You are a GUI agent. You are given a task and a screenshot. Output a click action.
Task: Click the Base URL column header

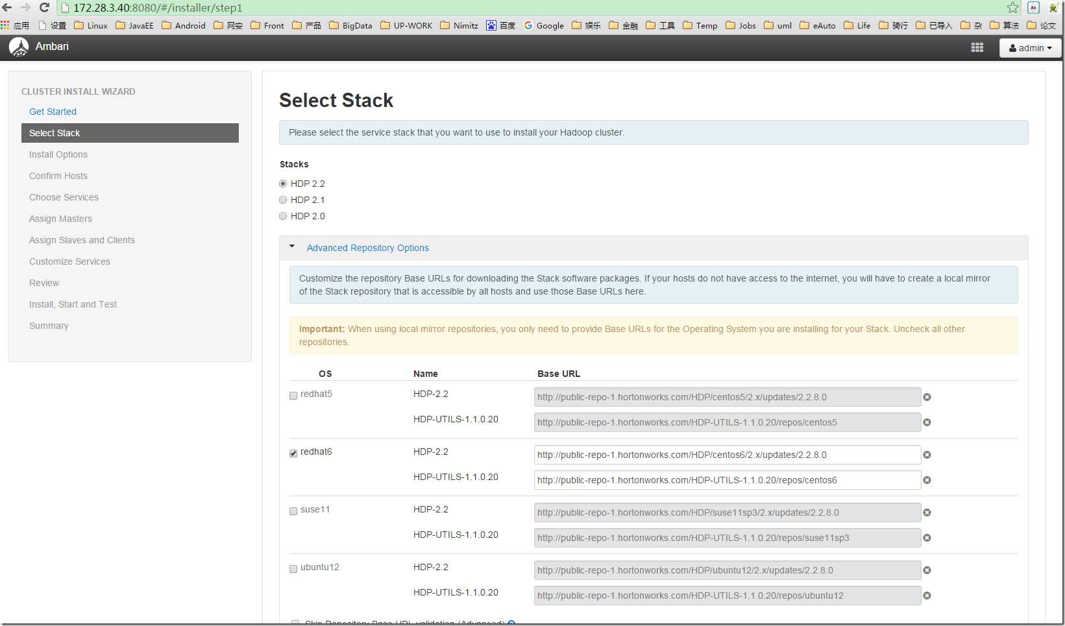pos(559,374)
